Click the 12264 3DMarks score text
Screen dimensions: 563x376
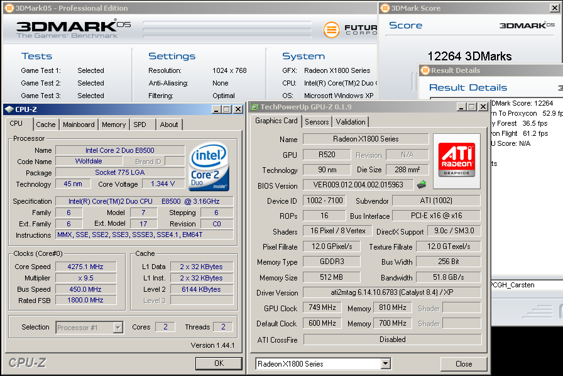pos(469,56)
